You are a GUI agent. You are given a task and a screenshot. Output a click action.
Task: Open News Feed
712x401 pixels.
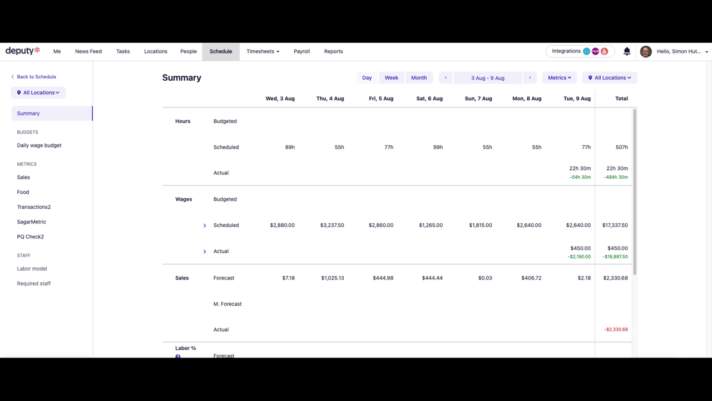coord(88,51)
